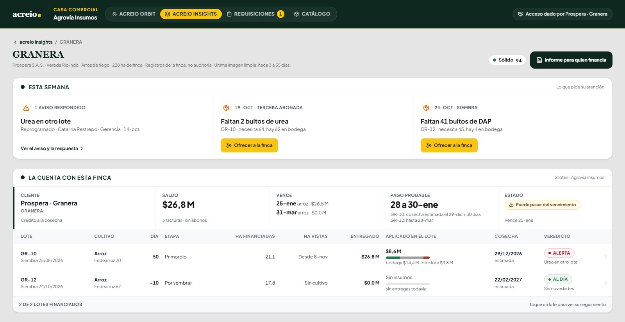Offer urea to the farm for GR-10

pos(249,145)
